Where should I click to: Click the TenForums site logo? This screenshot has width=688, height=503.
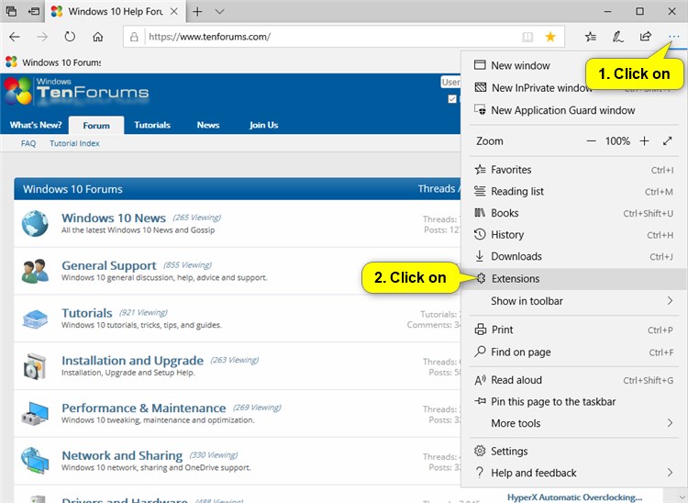pyautogui.click(x=77, y=91)
